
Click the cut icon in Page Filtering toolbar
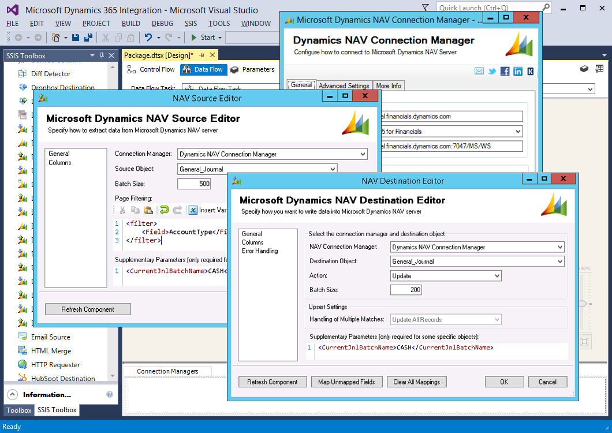tap(122, 210)
